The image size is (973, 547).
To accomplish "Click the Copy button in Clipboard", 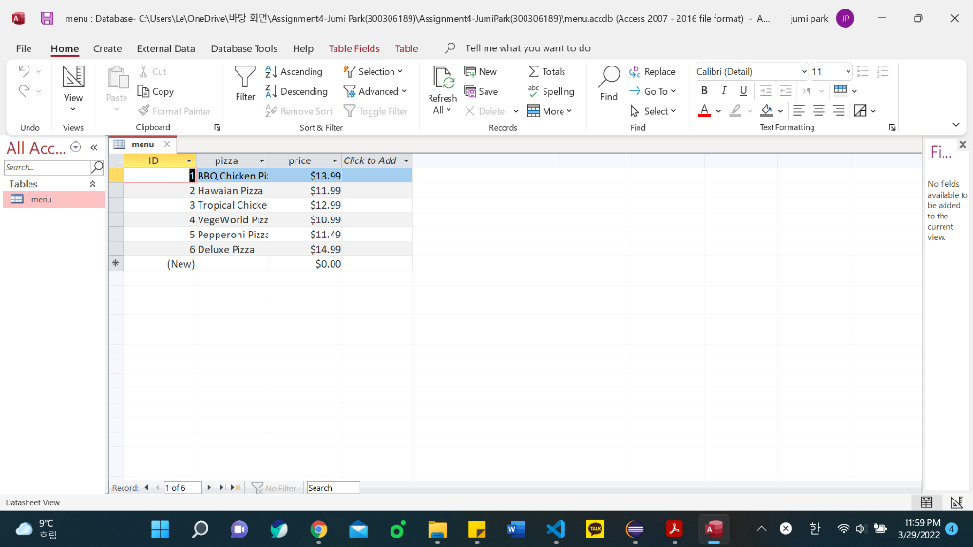I will [155, 92].
